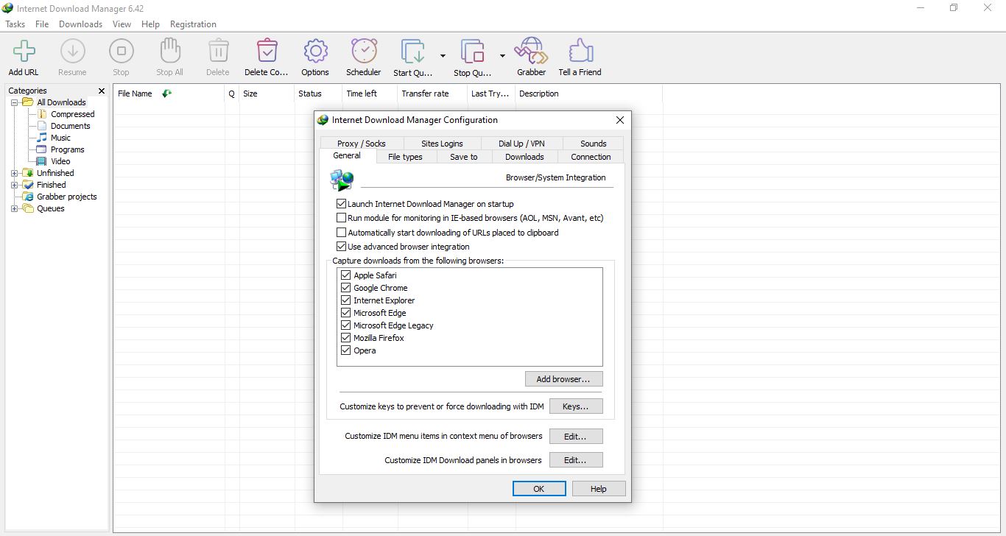This screenshot has width=1006, height=536.
Task: Open Start Queue dropdown arrow
Action: [443, 55]
